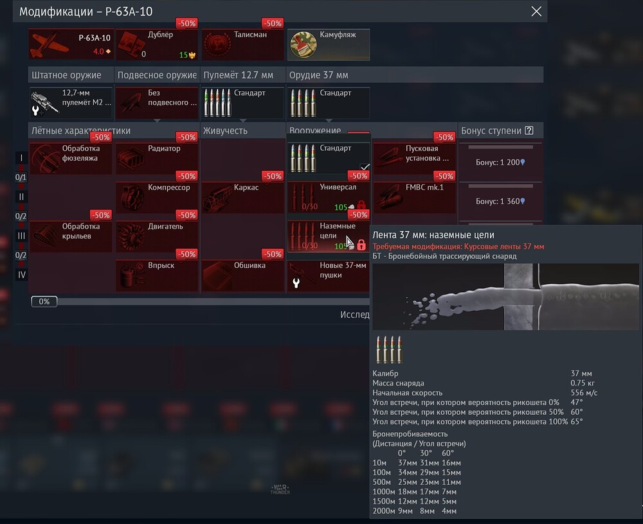
Task: Select FMBC mk.1 modification
Action: pyautogui.click(x=415, y=197)
